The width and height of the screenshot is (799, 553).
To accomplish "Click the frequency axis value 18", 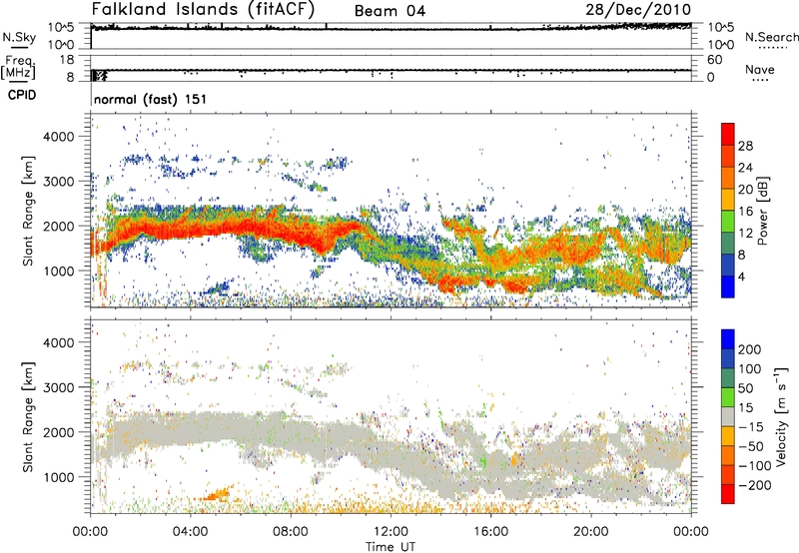I will 67,60.
